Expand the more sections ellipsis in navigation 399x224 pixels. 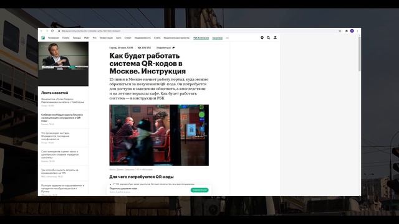tap(227, 38)
